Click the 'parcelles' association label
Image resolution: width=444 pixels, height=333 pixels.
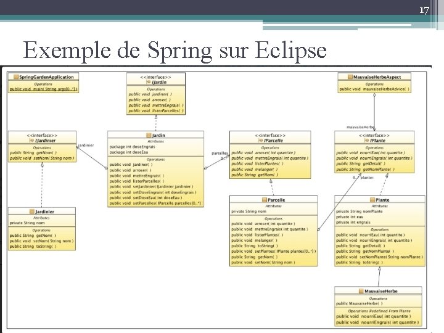tap(220, 153)
